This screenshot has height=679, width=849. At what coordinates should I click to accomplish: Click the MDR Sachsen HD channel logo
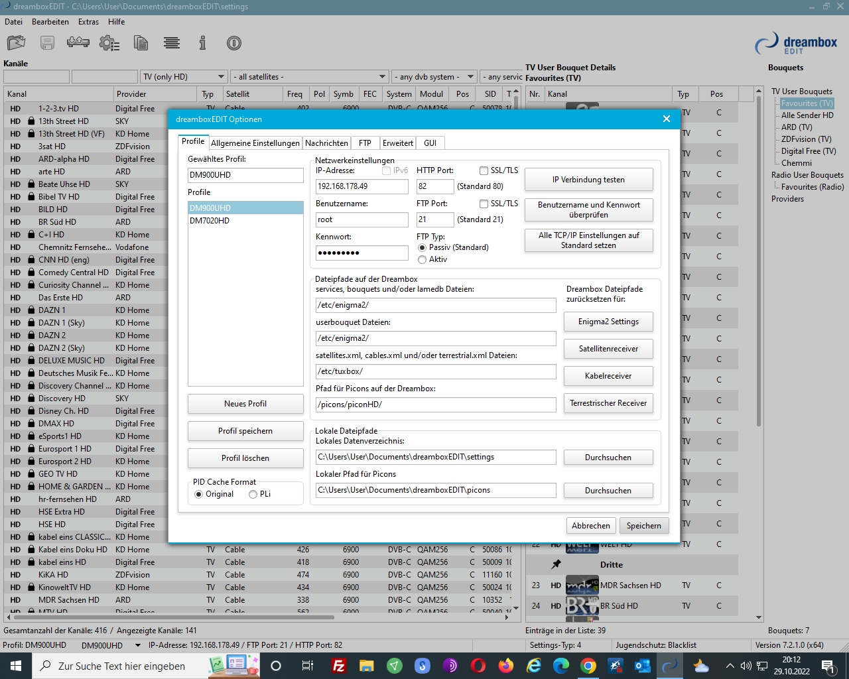point(582,586)
